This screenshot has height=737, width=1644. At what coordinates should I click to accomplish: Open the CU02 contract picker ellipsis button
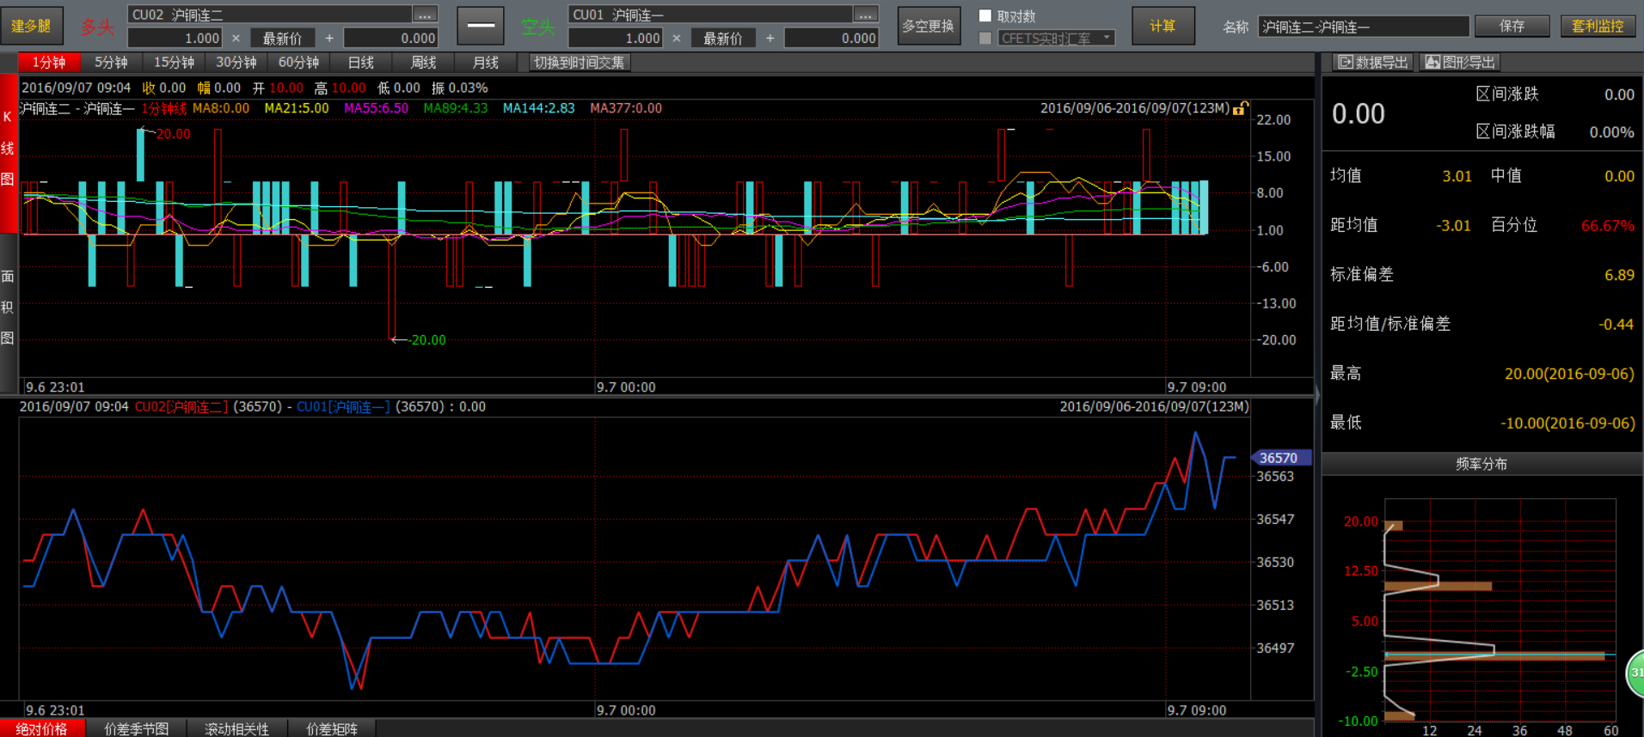[425, 15]
